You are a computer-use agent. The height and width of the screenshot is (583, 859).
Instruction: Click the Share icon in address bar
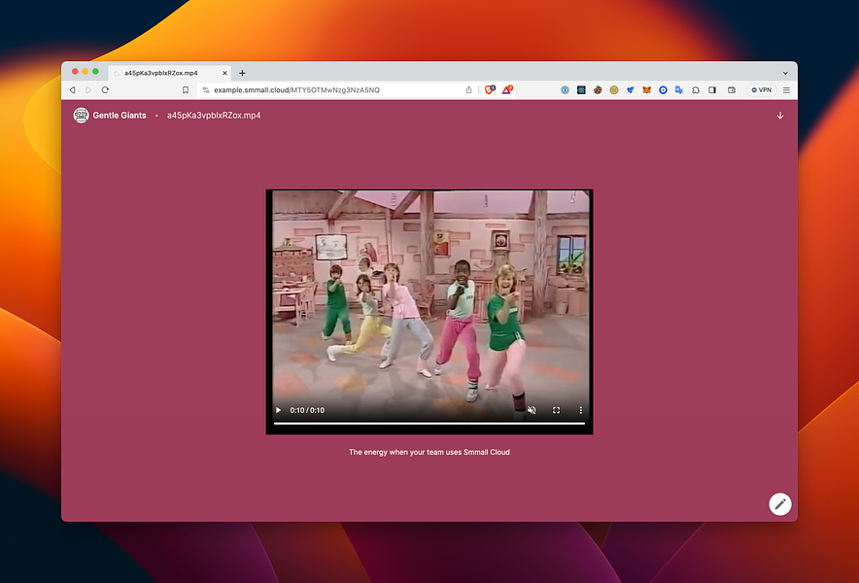tap(468, 89)
